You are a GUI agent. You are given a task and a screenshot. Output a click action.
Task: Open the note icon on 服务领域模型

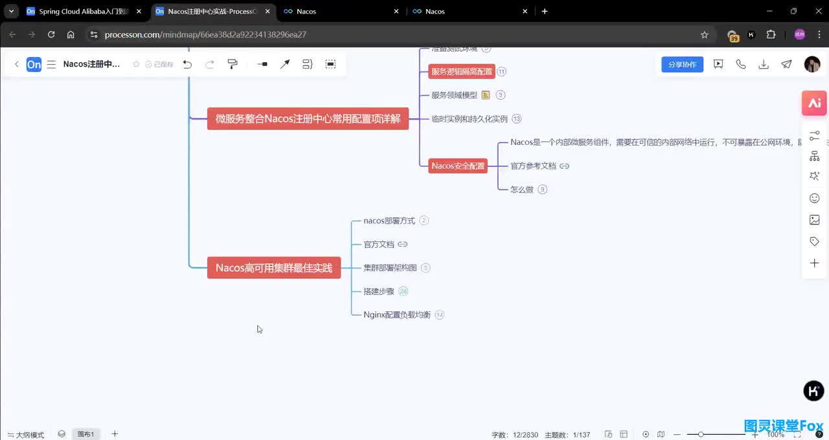[x=486, y=95]
